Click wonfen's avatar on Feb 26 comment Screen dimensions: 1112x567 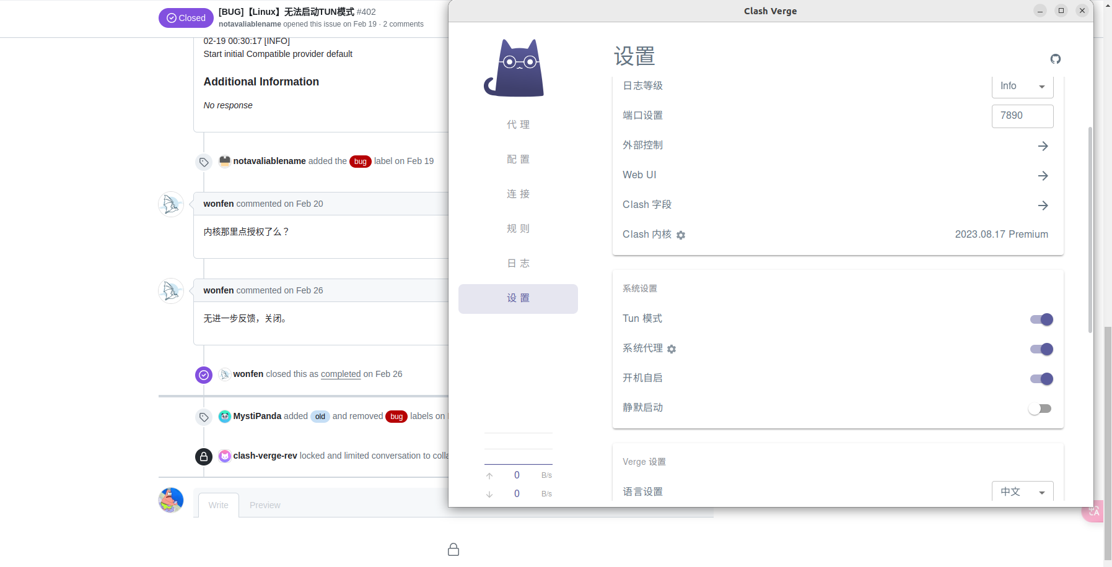(x=171, y=291)
